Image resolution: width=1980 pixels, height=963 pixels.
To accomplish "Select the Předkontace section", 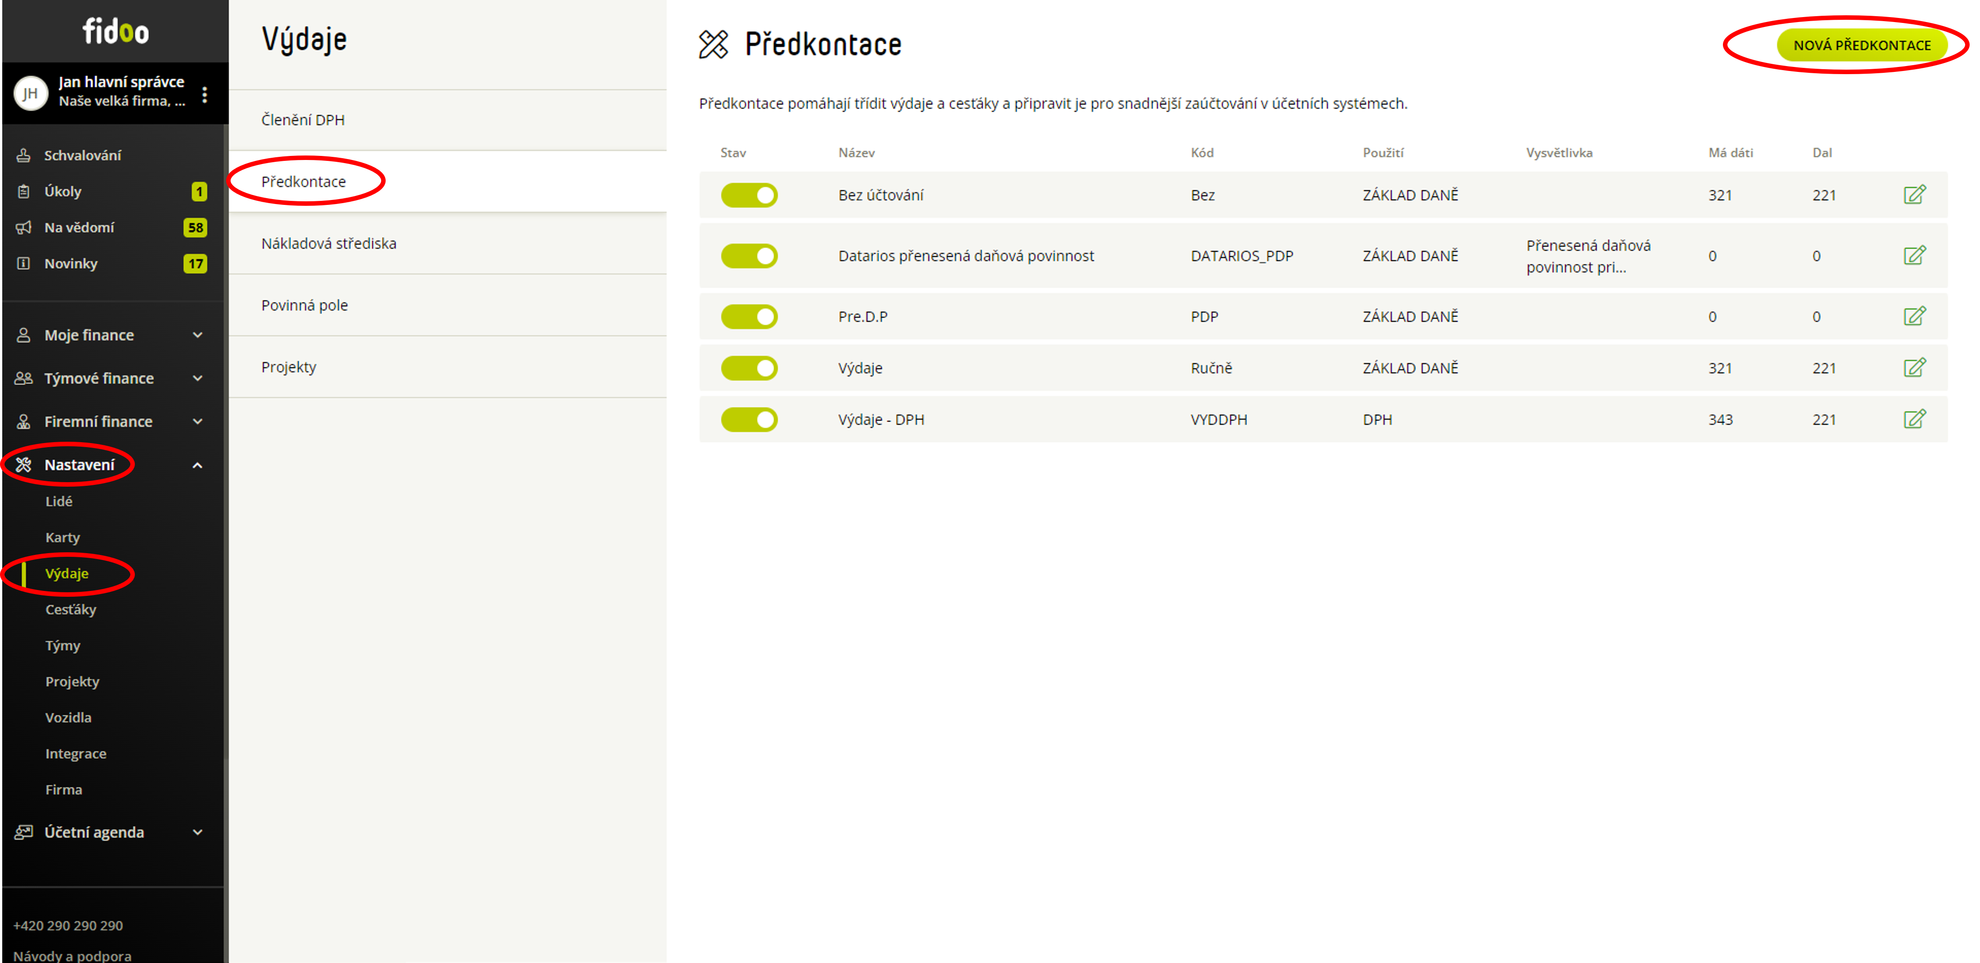I will [447, 182].
